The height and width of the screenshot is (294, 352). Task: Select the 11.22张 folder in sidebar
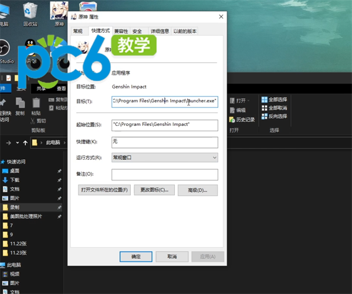18,244
